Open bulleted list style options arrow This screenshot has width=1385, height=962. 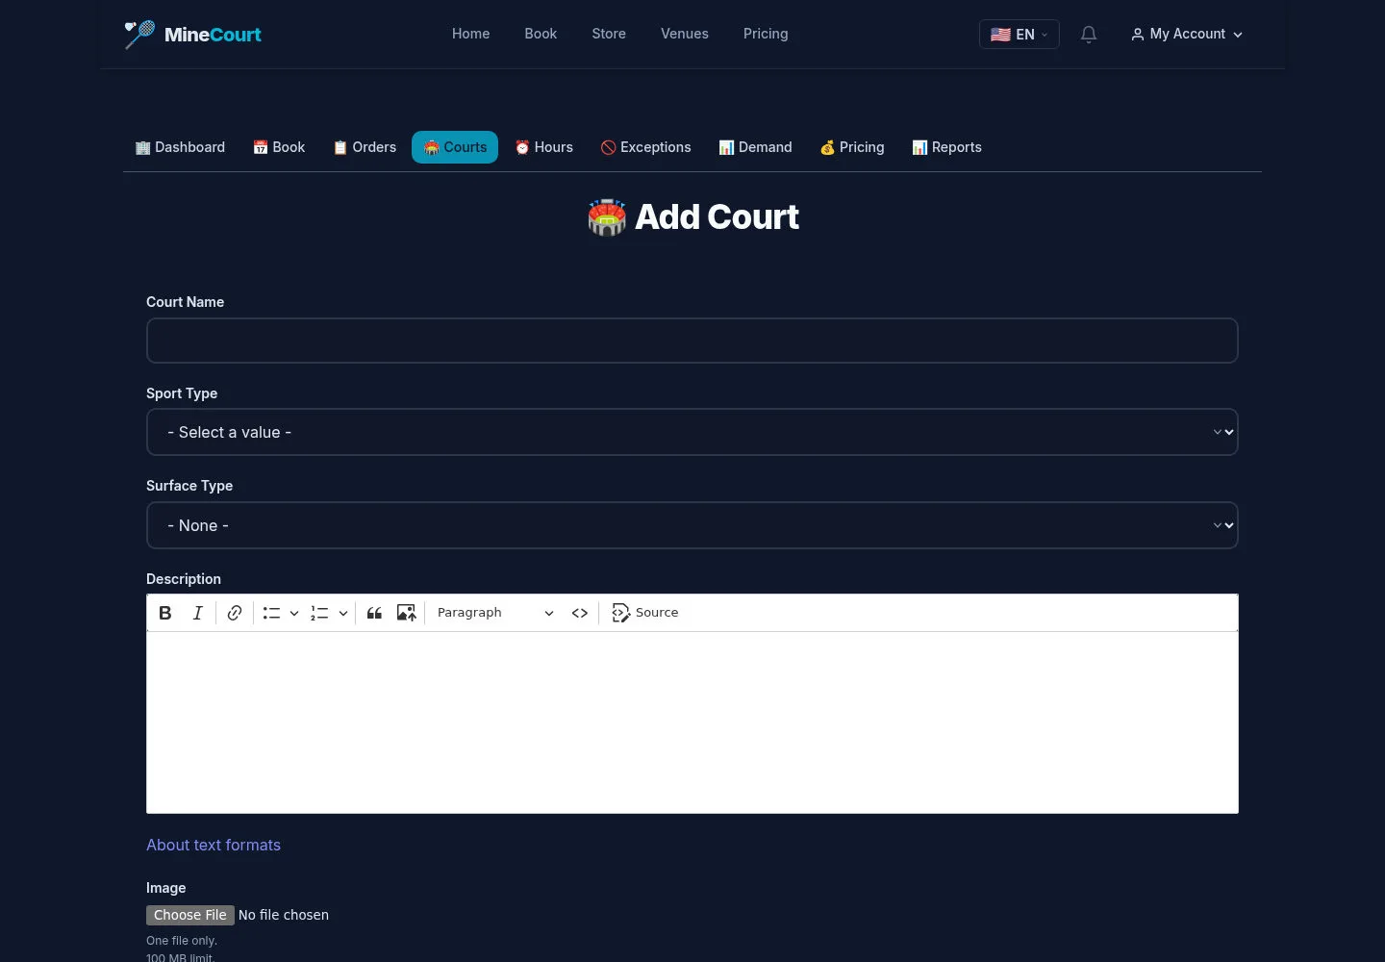coord(294,613)
